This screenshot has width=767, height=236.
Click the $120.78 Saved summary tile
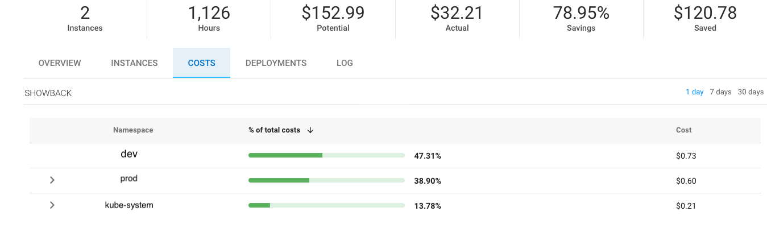pyautogui.click(x=705, y=19)
